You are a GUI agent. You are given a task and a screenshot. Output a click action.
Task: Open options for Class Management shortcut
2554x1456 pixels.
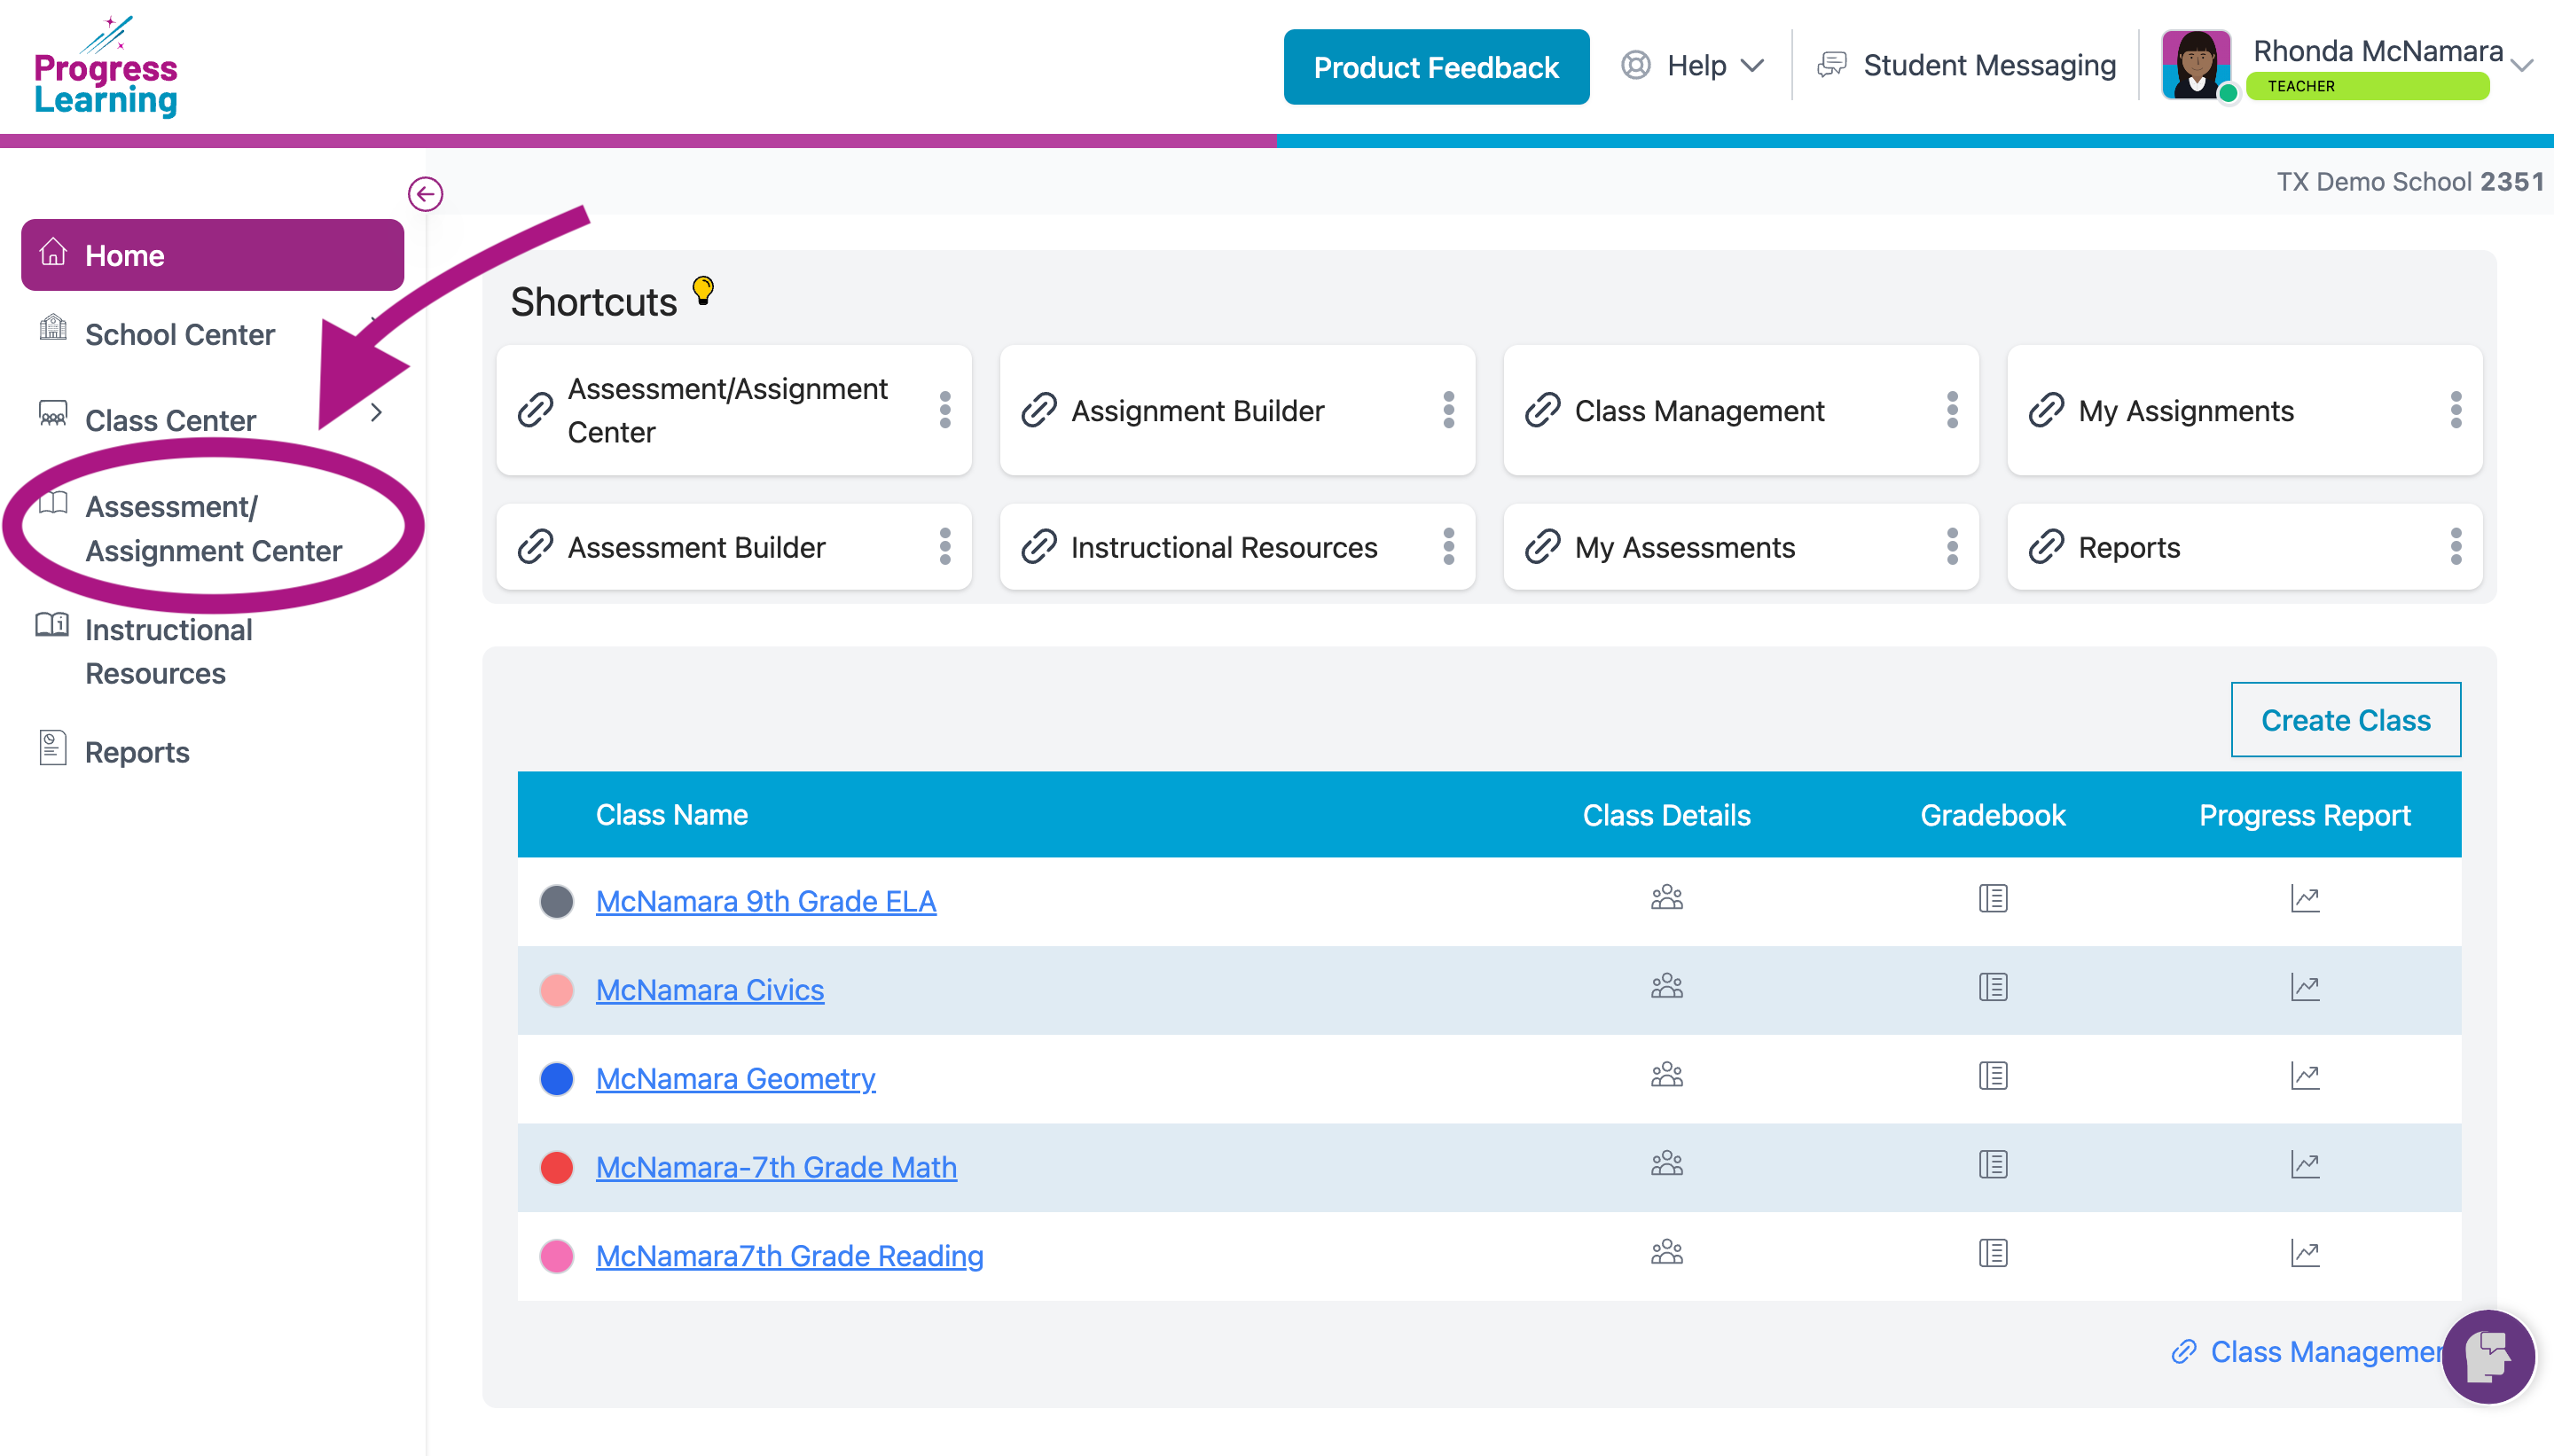pyautogui.click(x=1952, y=410)
